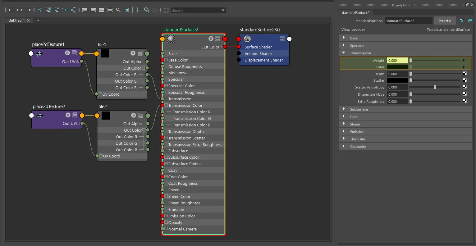Toggle the node editor grid display
Screen dimensions: 476x246
(x=138, y=10)
